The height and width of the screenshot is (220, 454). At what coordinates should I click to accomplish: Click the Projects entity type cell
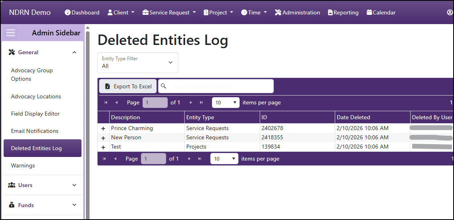pos(222,147)
